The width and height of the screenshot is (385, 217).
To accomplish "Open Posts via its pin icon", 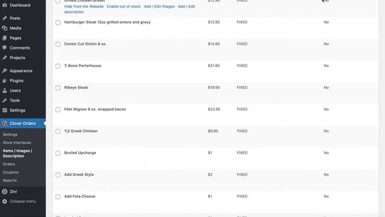I will tap(5, 18).
